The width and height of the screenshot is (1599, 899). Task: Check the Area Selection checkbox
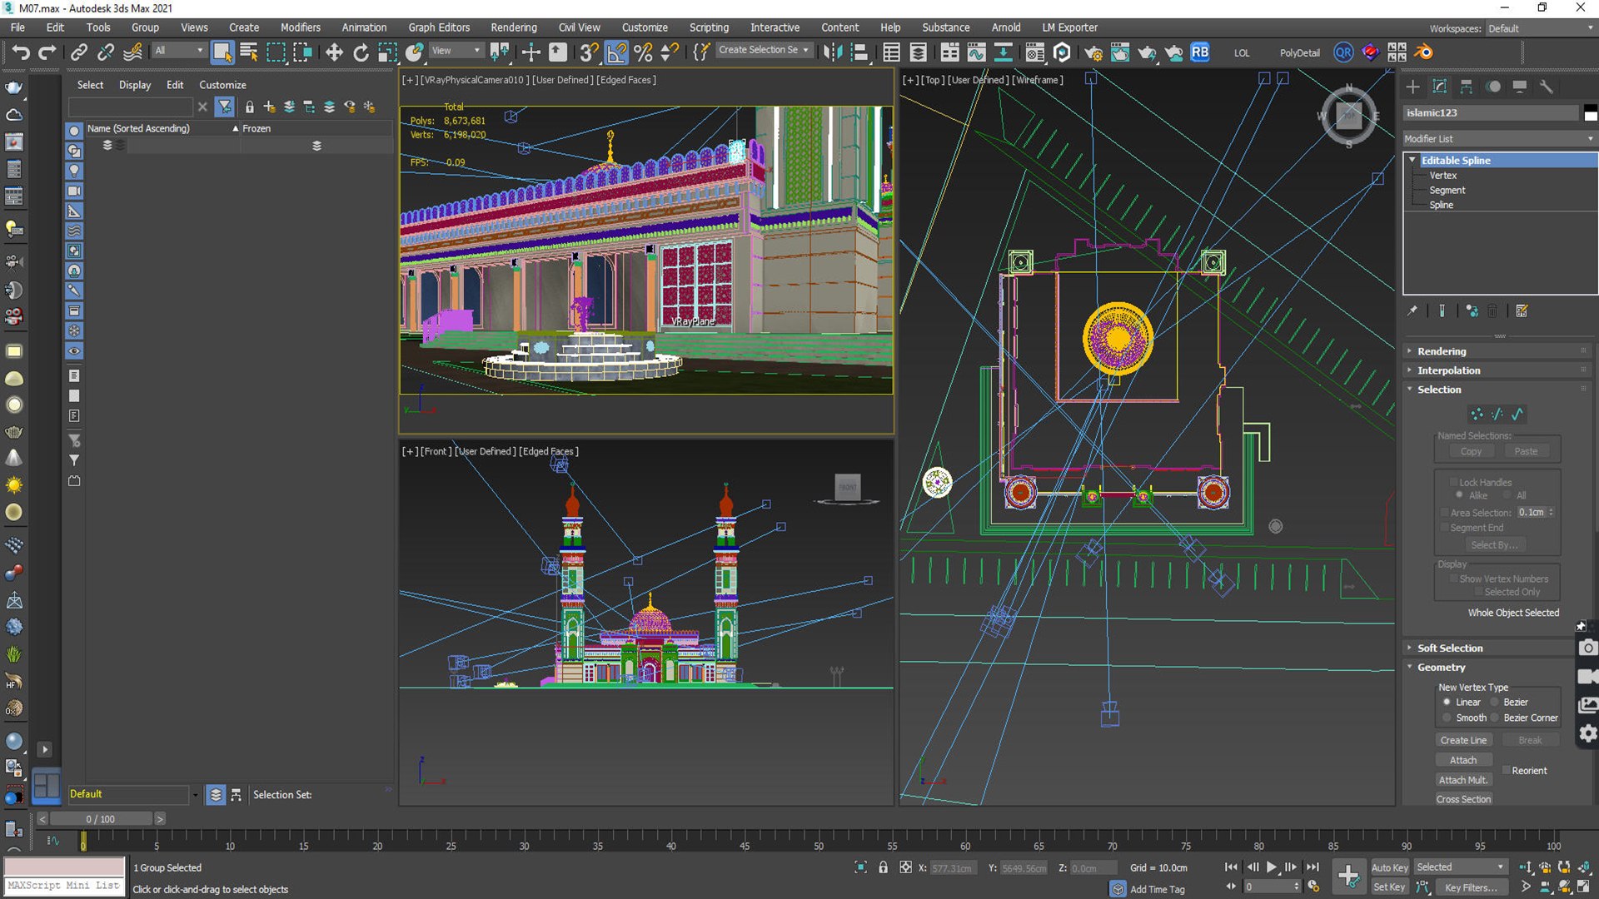point(1445,513)
